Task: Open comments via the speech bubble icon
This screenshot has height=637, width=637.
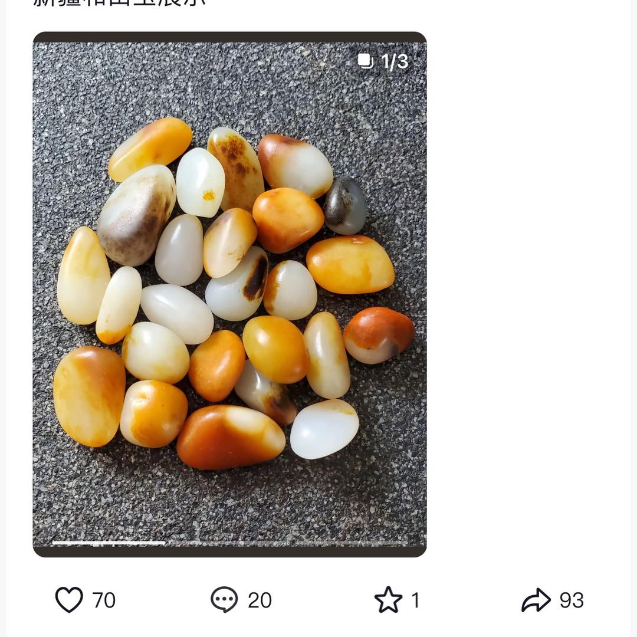Action: [224, 600]
